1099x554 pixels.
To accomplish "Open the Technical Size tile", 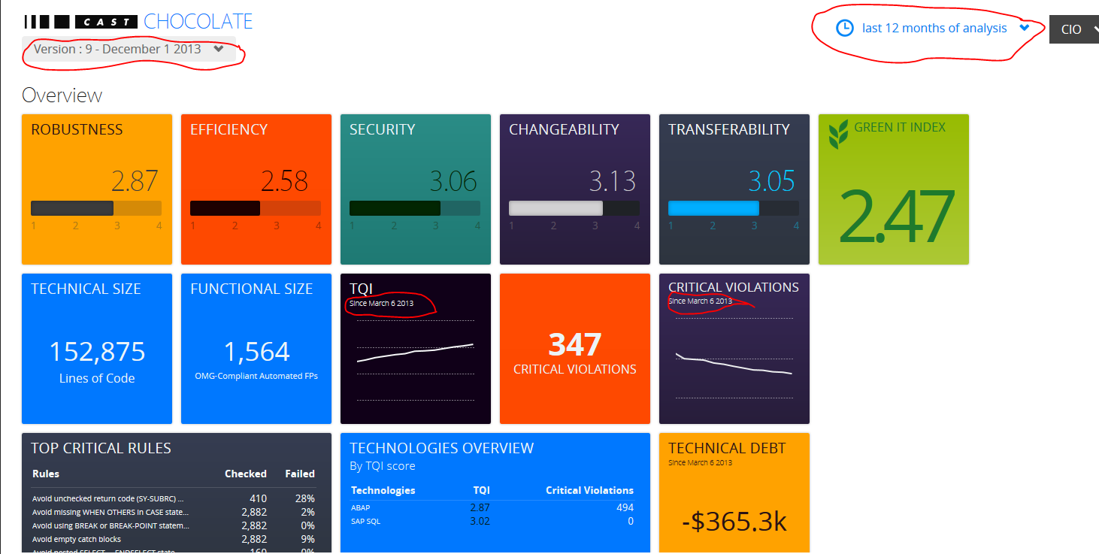I will [x=97, y=349].
